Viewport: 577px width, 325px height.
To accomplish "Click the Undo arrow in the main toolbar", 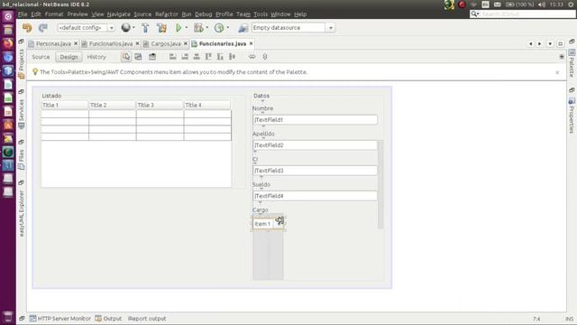I will (27, 28).
